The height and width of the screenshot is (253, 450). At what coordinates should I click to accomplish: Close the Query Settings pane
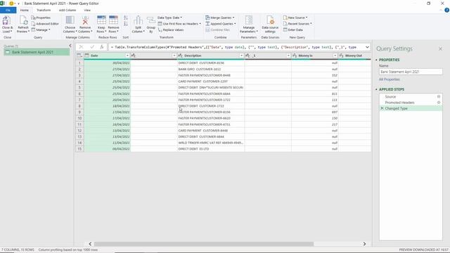[x=440, y=49]
